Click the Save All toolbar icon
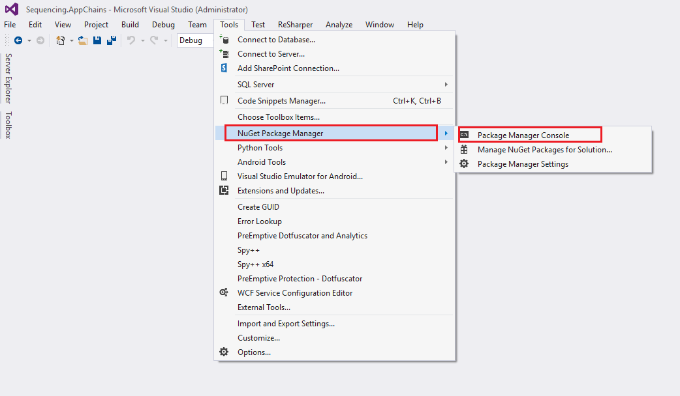680x396 pixels. pyautogui.click(x=112, y=40)
